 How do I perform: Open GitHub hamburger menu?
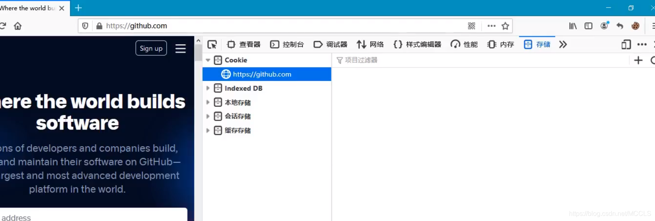181,48
